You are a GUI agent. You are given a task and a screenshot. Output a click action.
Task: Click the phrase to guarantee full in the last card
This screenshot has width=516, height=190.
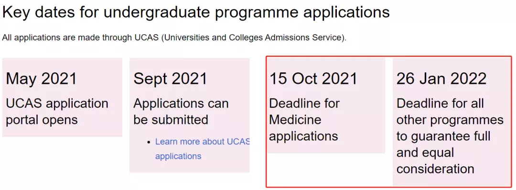click(443, 136)
